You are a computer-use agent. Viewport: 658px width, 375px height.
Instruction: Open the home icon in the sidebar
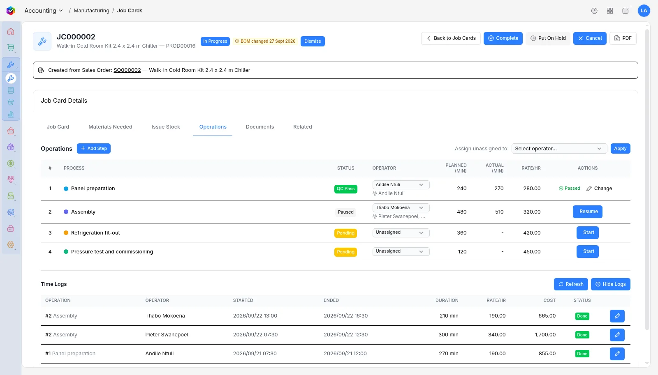coord(11,32)
